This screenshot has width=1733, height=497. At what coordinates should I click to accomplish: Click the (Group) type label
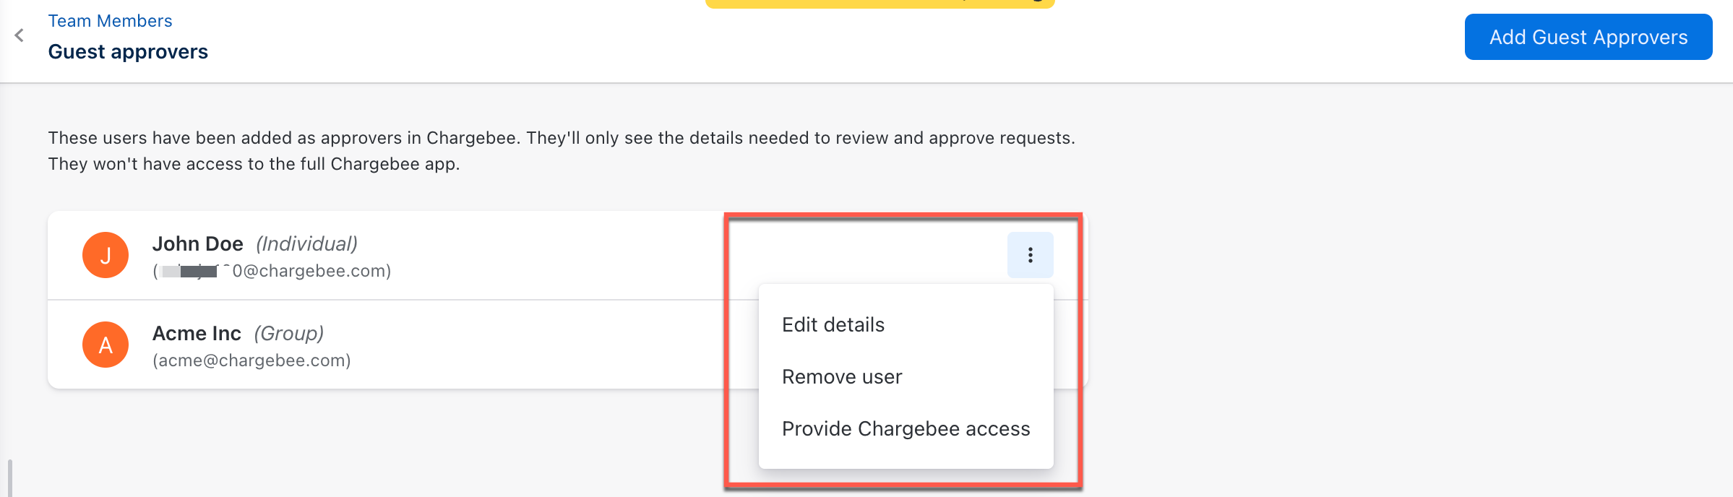click(288, 334)
